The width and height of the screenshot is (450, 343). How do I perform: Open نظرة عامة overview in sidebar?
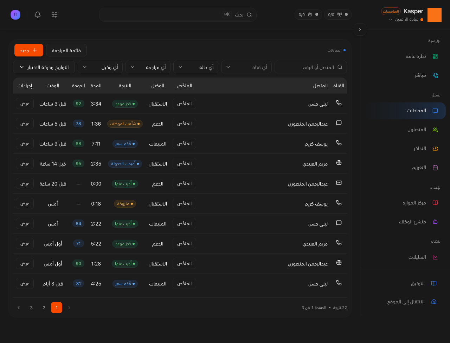tap(404, 56)
